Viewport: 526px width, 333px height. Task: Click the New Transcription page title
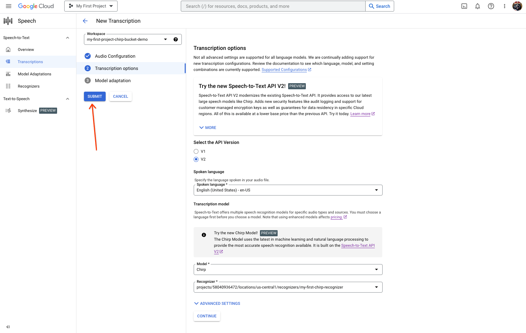[118, 21]
